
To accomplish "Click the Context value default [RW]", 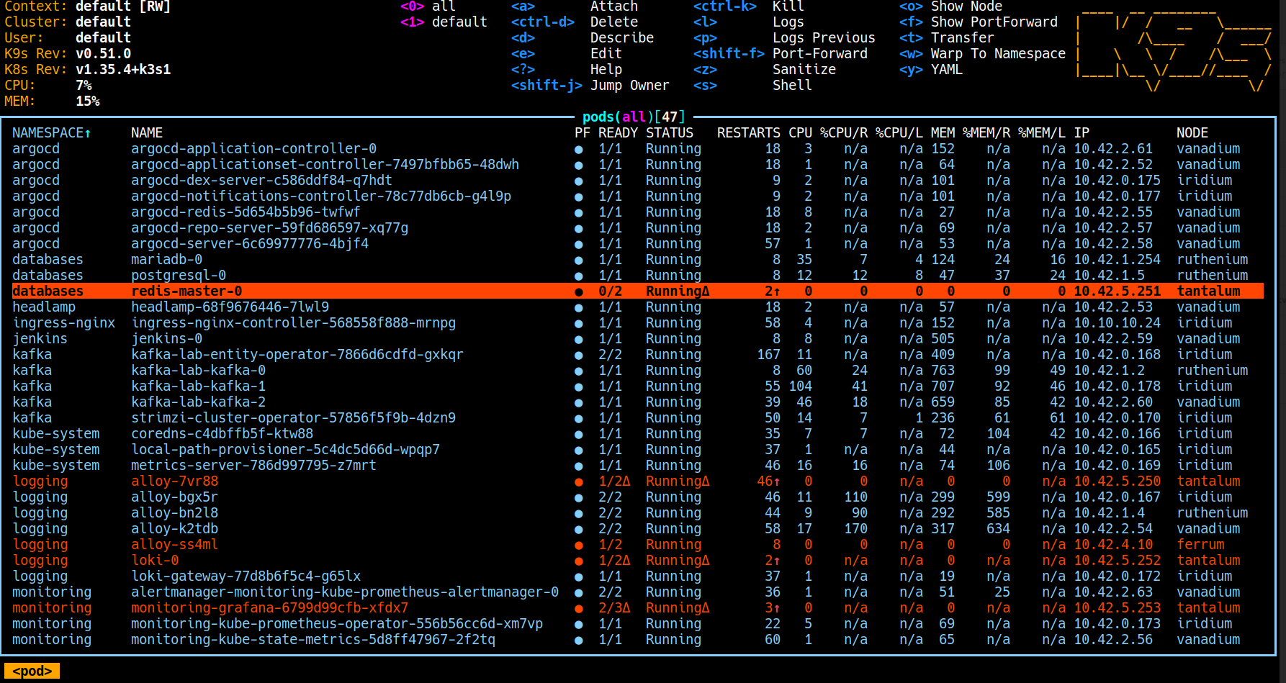I will 123,6.
